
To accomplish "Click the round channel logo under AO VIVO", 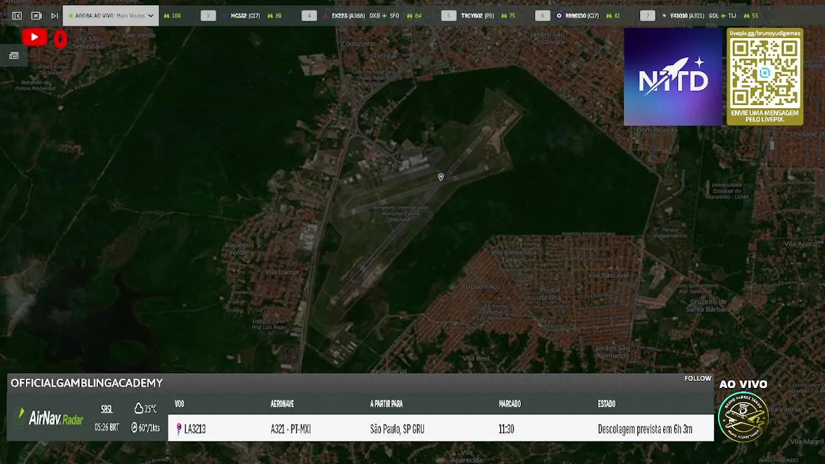I will (x=743, y=417).
